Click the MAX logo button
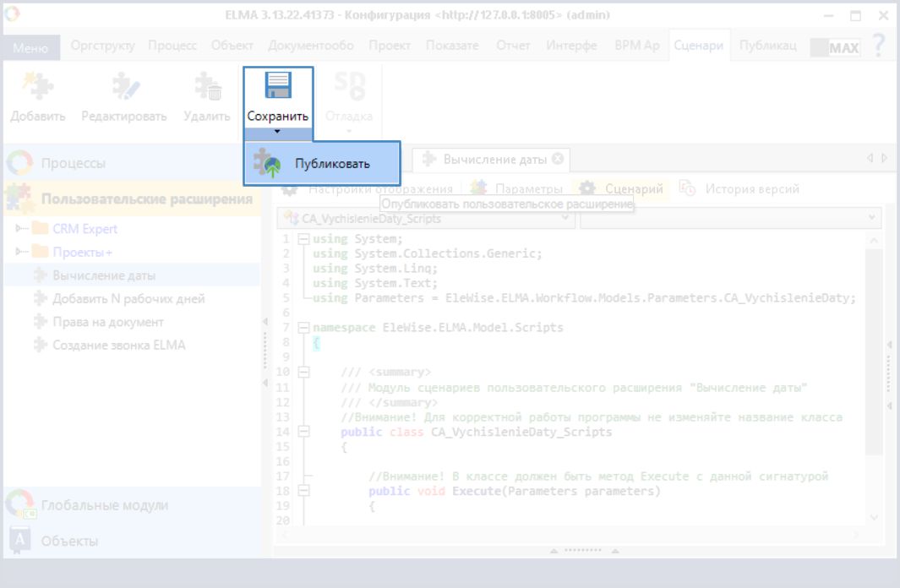900x588 pixels. (x=835, y=47)
